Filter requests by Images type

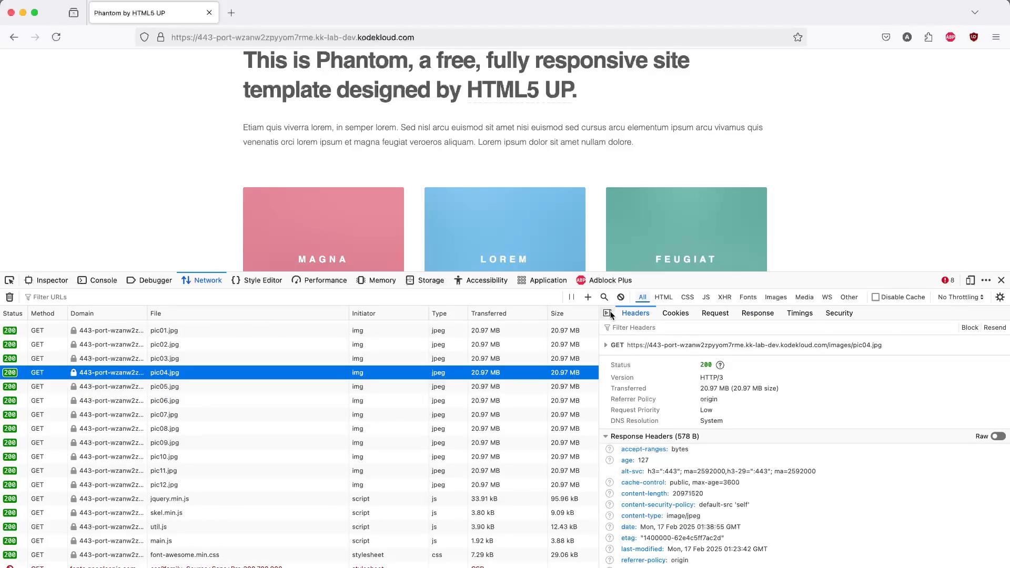tap(776, 297)
